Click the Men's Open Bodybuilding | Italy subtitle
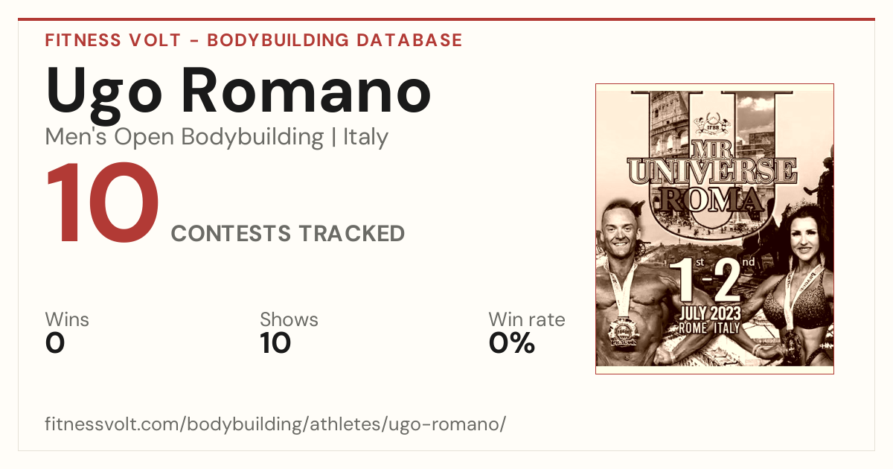The height and width of the screenshot is (469, 893). tap(217, 137)
